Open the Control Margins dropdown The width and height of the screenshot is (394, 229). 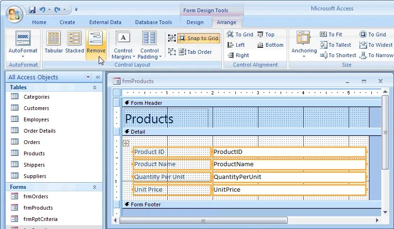(123, 45)
